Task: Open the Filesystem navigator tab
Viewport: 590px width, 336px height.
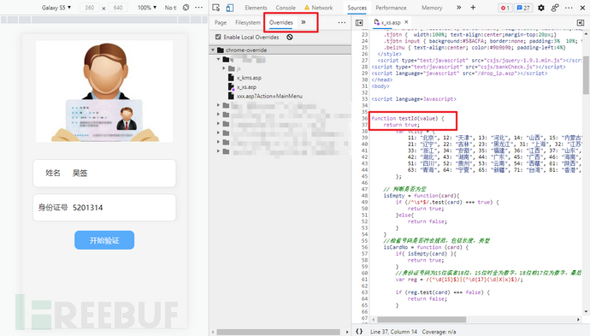Action: [x=248, y=22]
